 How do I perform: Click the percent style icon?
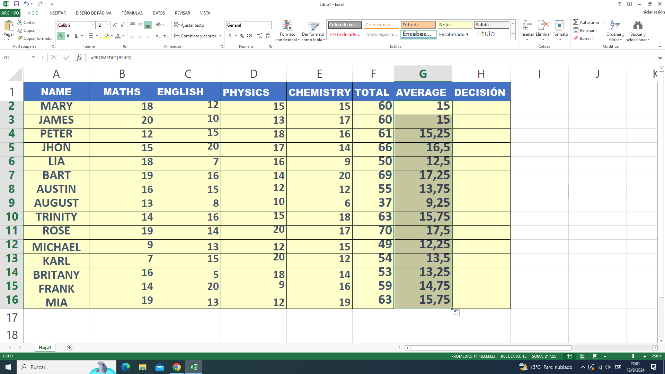[242, 36]
